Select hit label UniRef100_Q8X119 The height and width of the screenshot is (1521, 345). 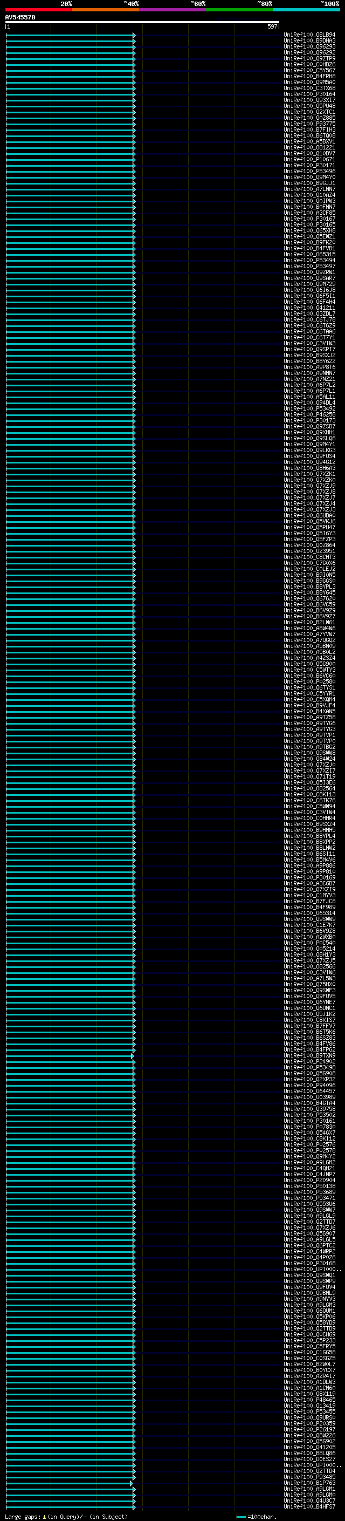309,1394
